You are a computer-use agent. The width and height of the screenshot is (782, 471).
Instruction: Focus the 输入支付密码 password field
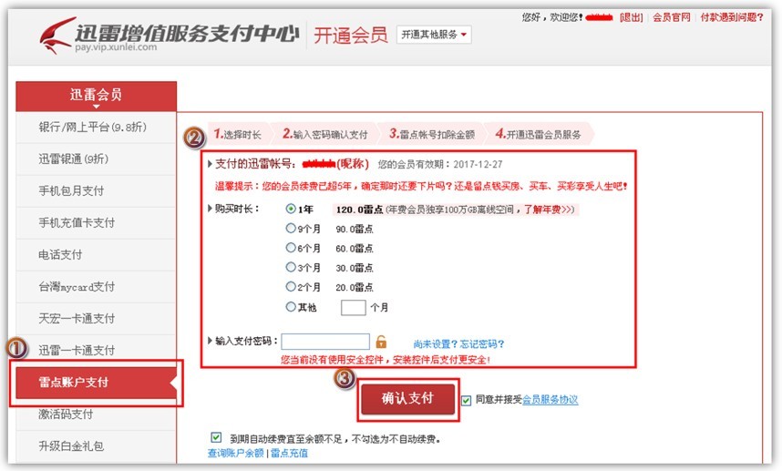click(325, 342)
